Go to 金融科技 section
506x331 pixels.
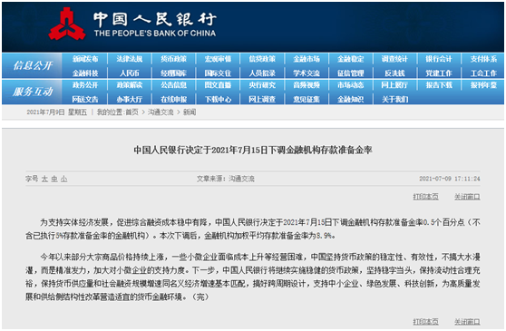(85, 73)
